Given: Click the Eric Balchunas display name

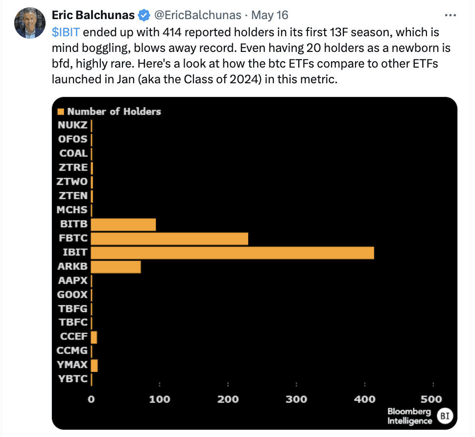Looking at the screenshot, I should (x=93, y=15).
